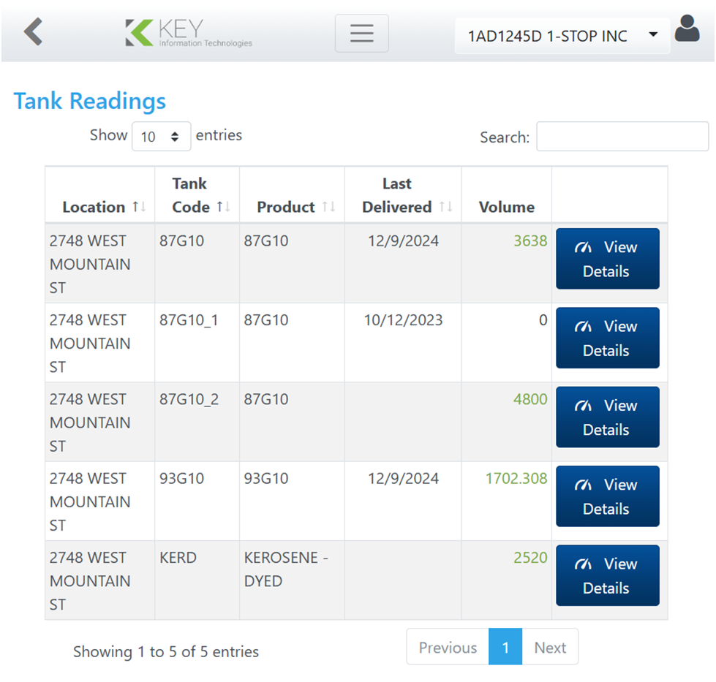Image resolution: width=716 pixels, height=682 pixels.
Task: Click the volume value 4800
Action: point(530,399)
